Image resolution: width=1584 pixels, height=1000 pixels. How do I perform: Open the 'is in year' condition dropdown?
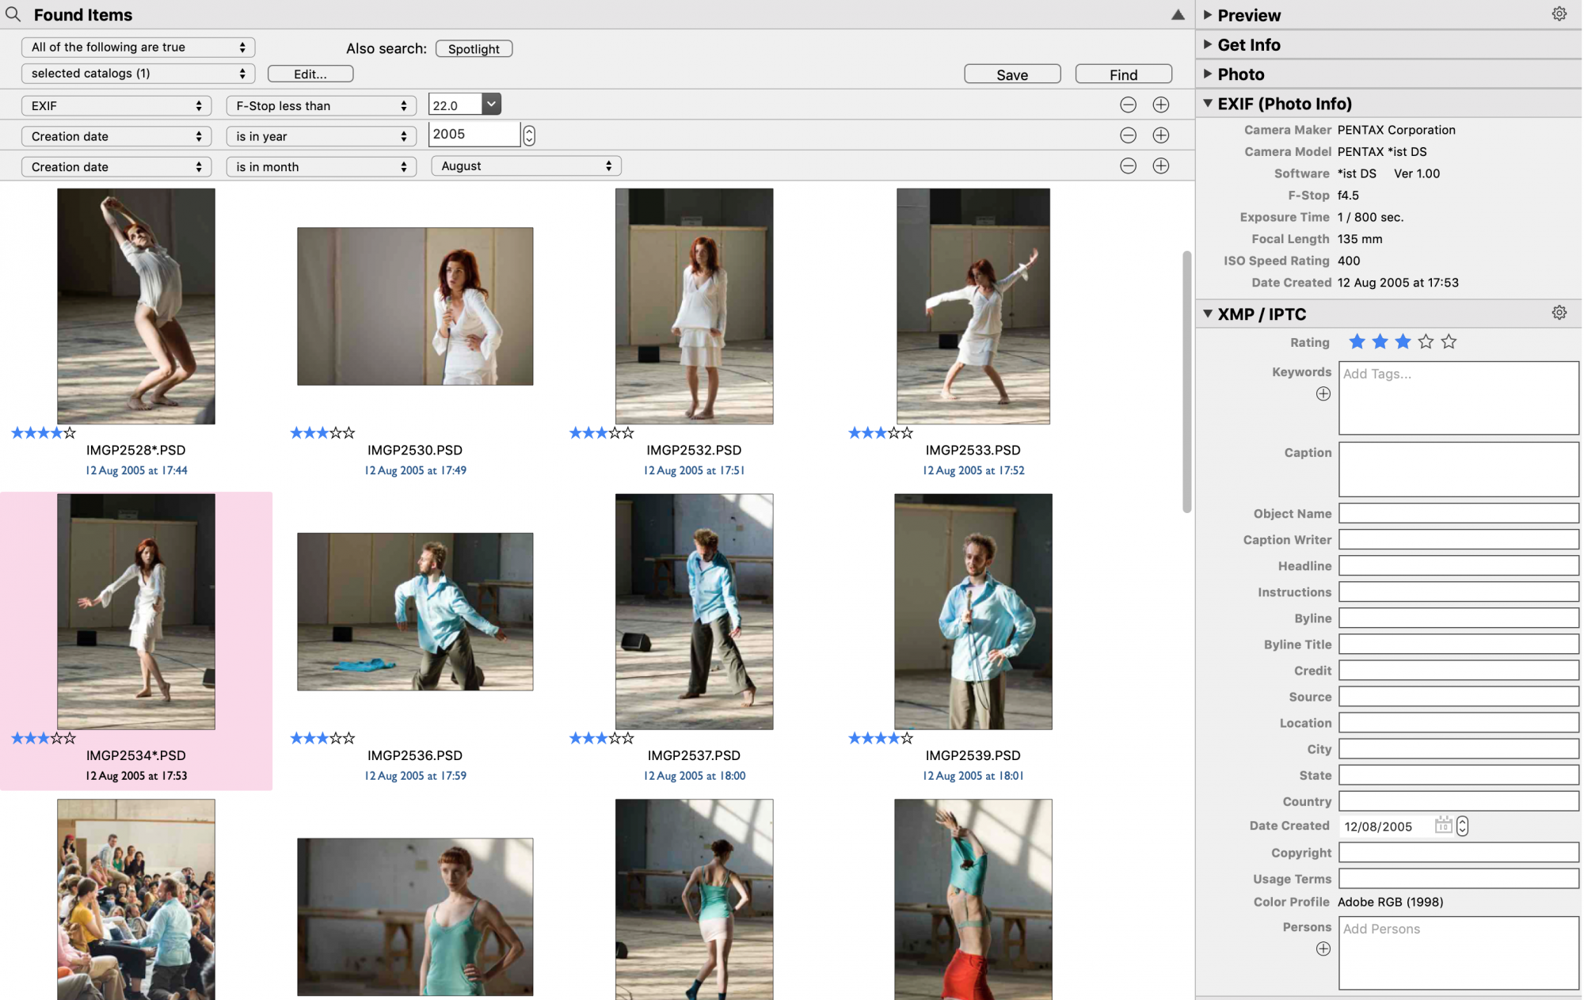point(321,136)
